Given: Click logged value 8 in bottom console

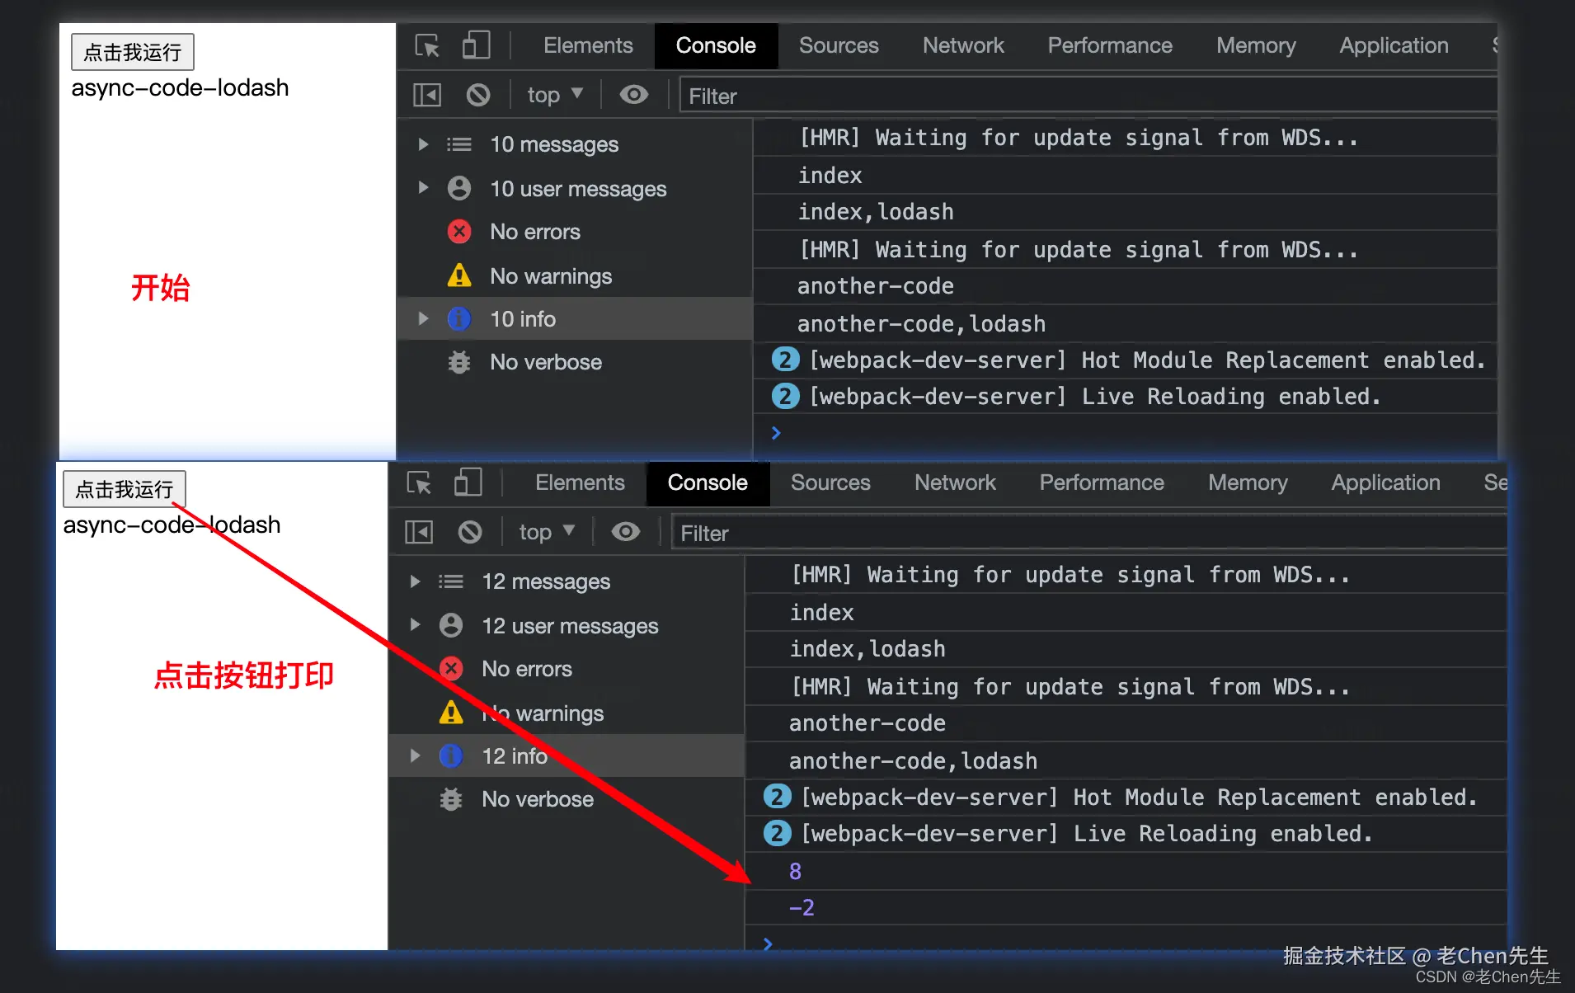Looking at the screenshot, I should tap(795, 871).
